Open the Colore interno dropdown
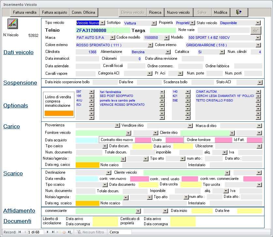273x237 pixels. pos(258,45)
